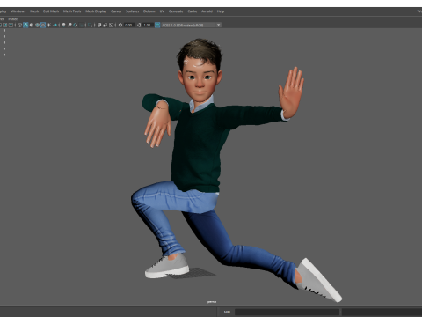The width and height of the screenshot is (422, 317).
Task: Toggle viewport shadows icon
Action: click(x=55, y=25)
